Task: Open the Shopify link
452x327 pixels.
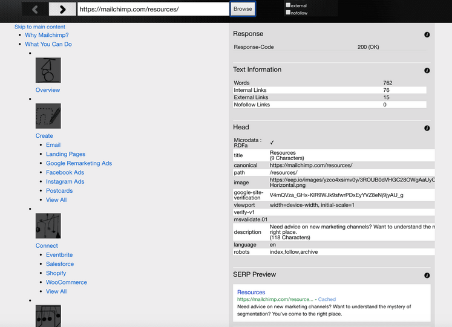Action: tap(56, 273)
